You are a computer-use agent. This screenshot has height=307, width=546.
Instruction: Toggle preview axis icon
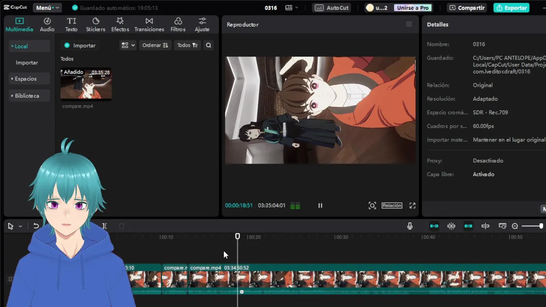485,226
